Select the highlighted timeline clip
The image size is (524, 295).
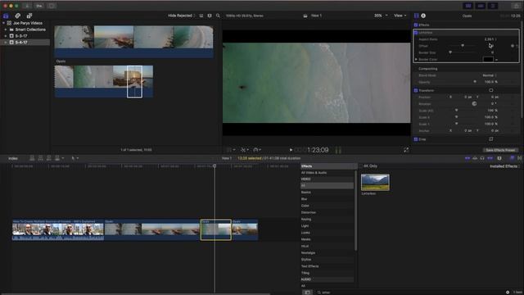tap(216, 229)
